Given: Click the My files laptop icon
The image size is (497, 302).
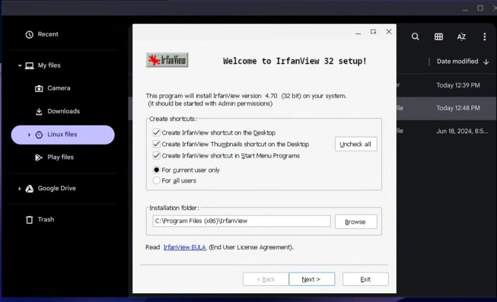Looking at the screenshot, I should click(x=30, y=65).
